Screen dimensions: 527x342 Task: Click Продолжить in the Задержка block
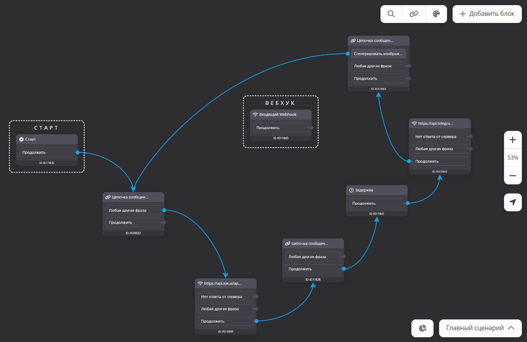(x=377, y=203)
